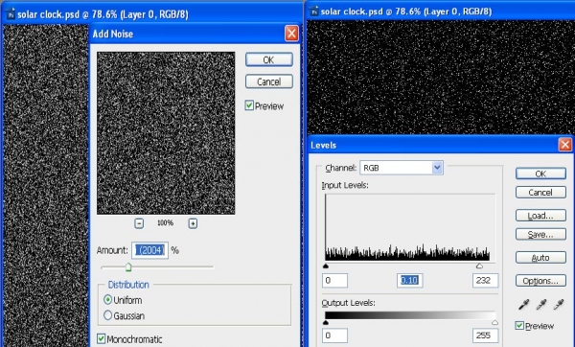Click the left solar clock.psd document icon
Image resolution: width=575 pixels, height=347 pixels.
pyautogui.click(x=11, y=14)
